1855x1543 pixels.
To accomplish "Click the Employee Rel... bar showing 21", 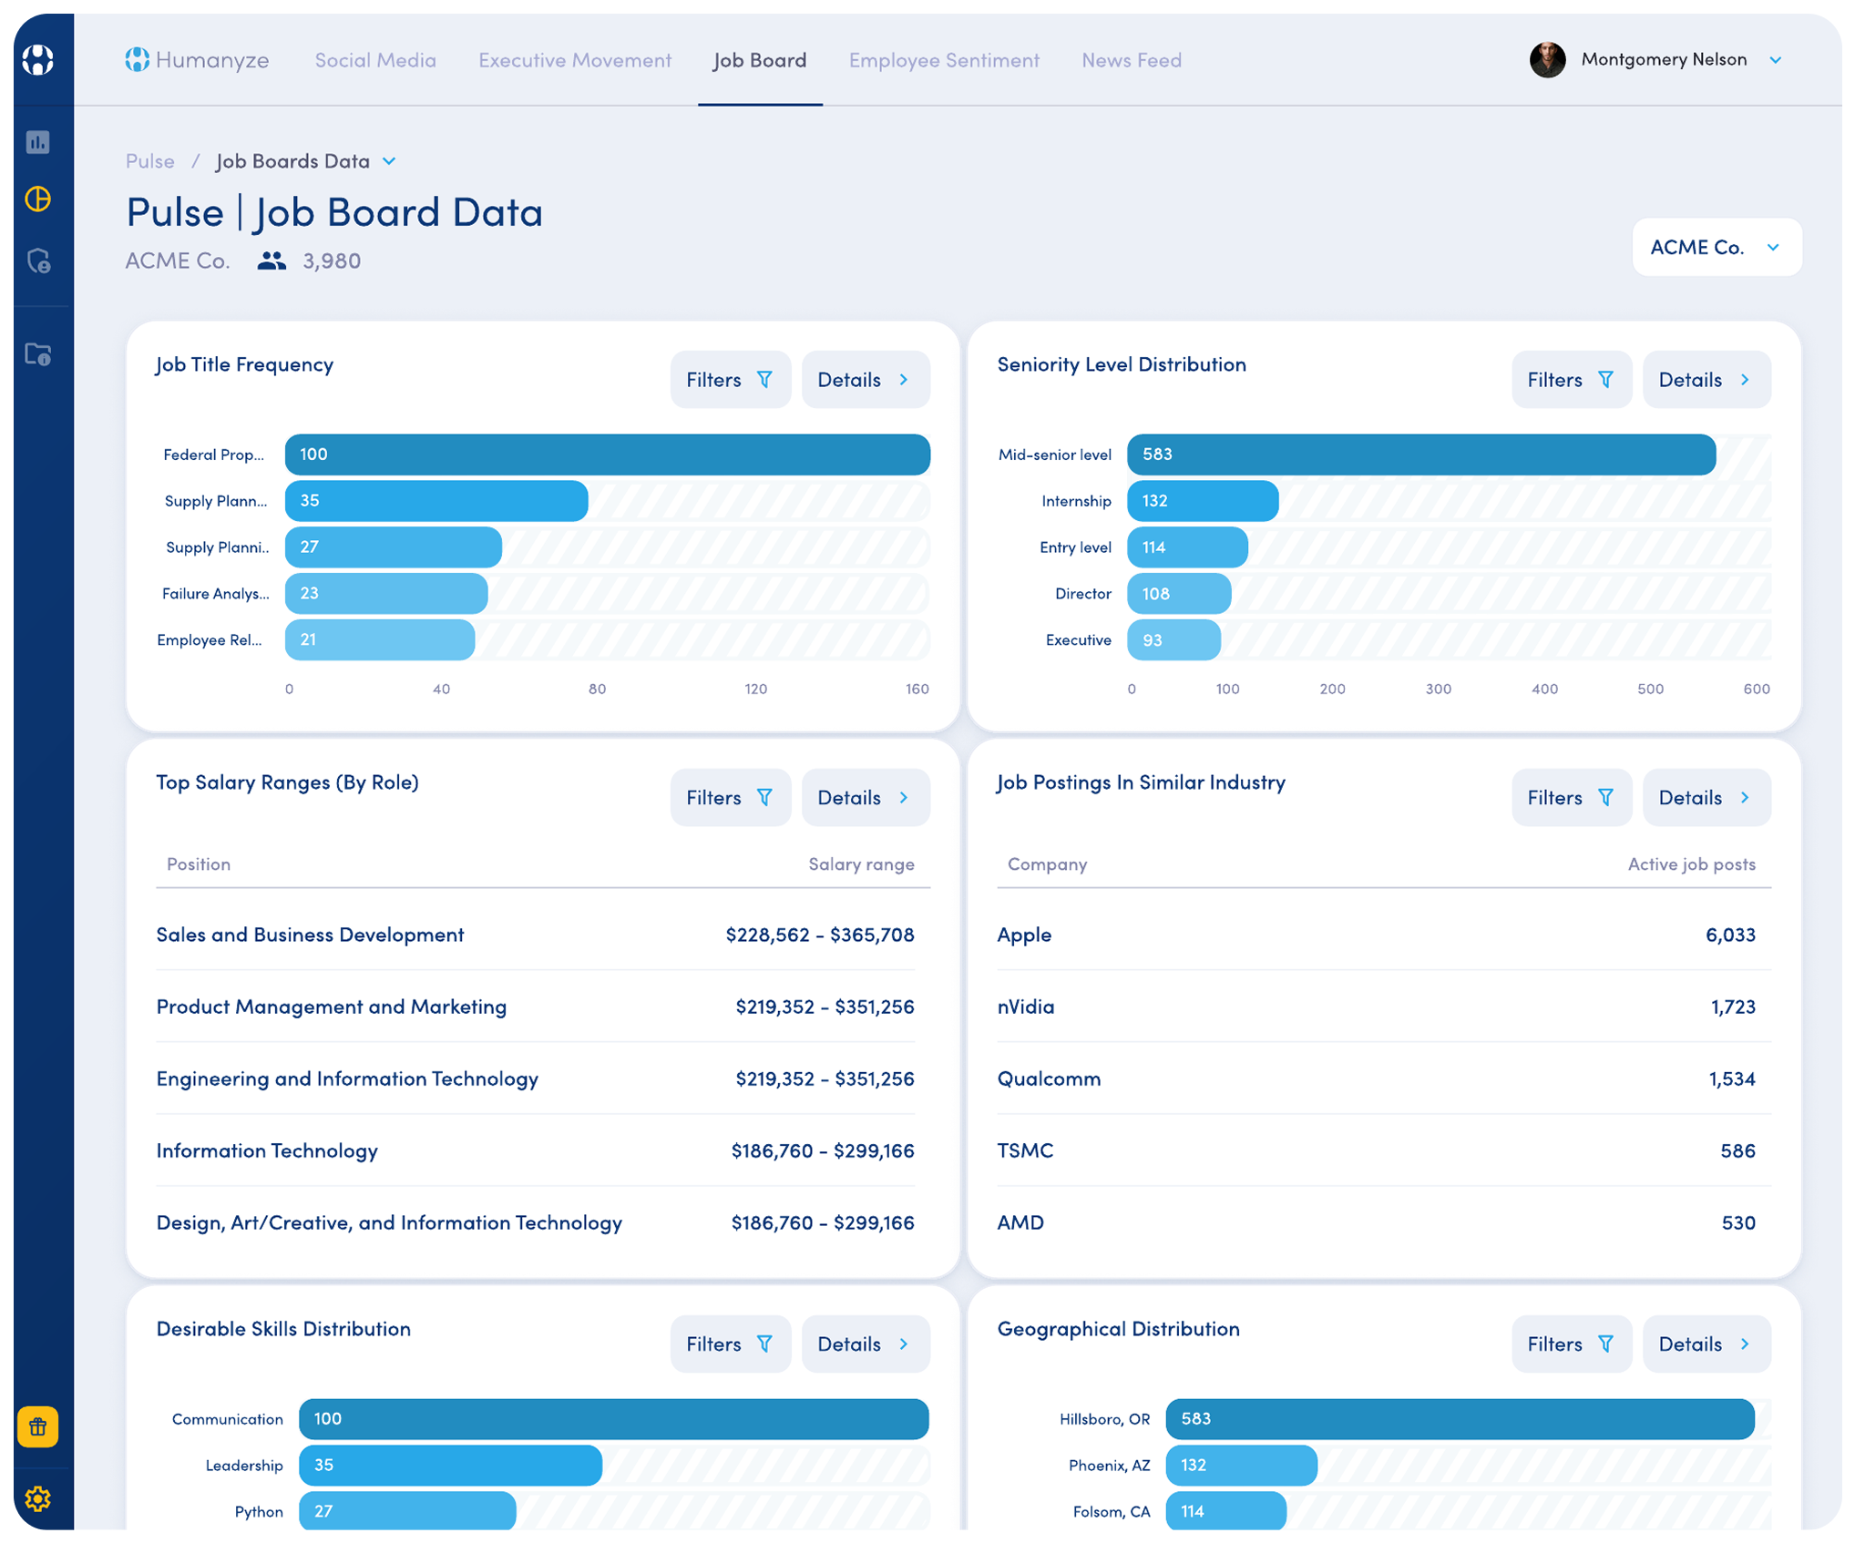I will point(380,640).
